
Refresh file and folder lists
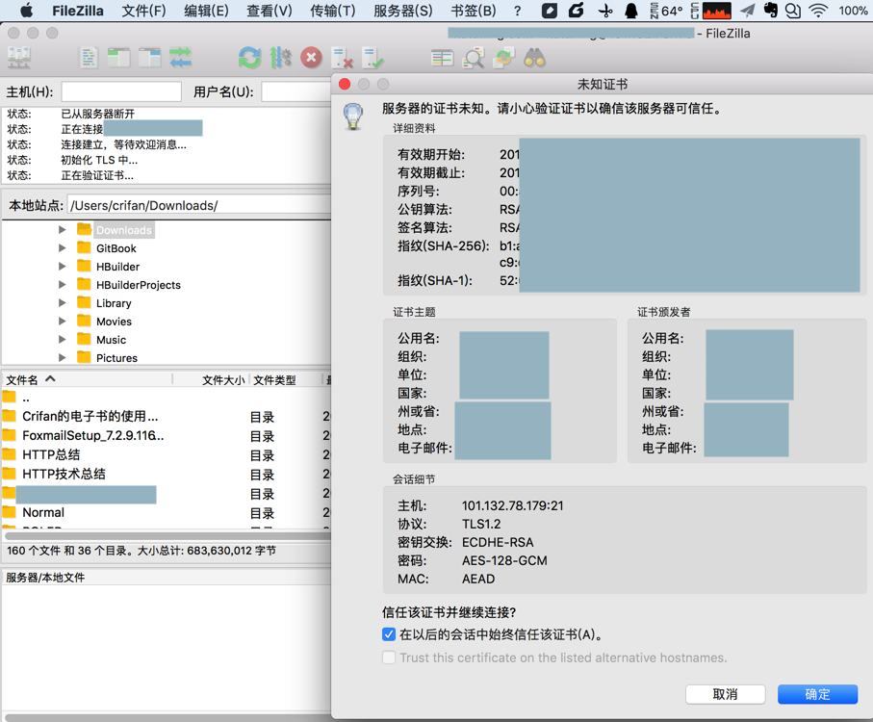(250, 58)
